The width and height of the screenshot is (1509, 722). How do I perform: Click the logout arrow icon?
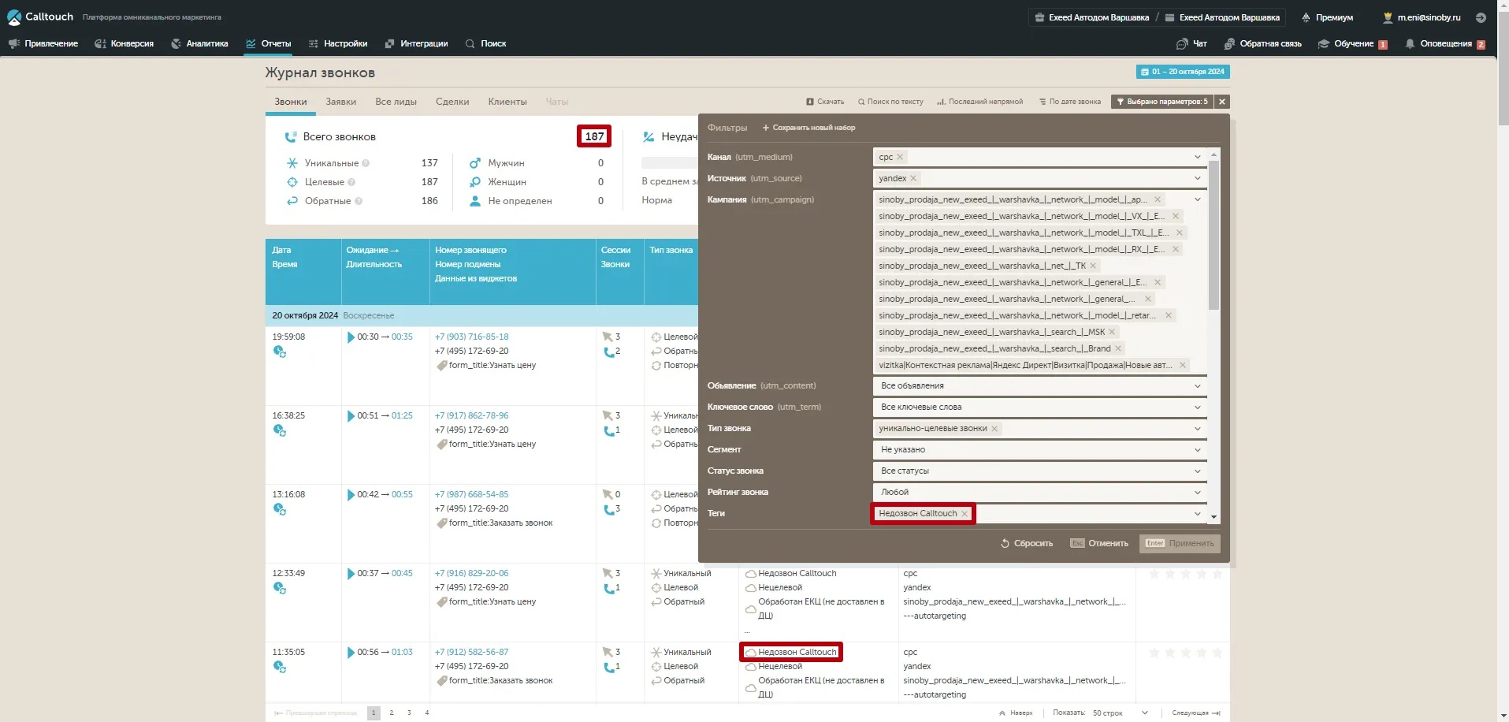click(1481, 17)
